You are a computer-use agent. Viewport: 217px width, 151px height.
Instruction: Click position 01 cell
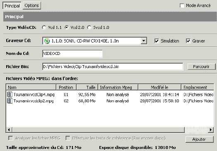click(66, 94)
